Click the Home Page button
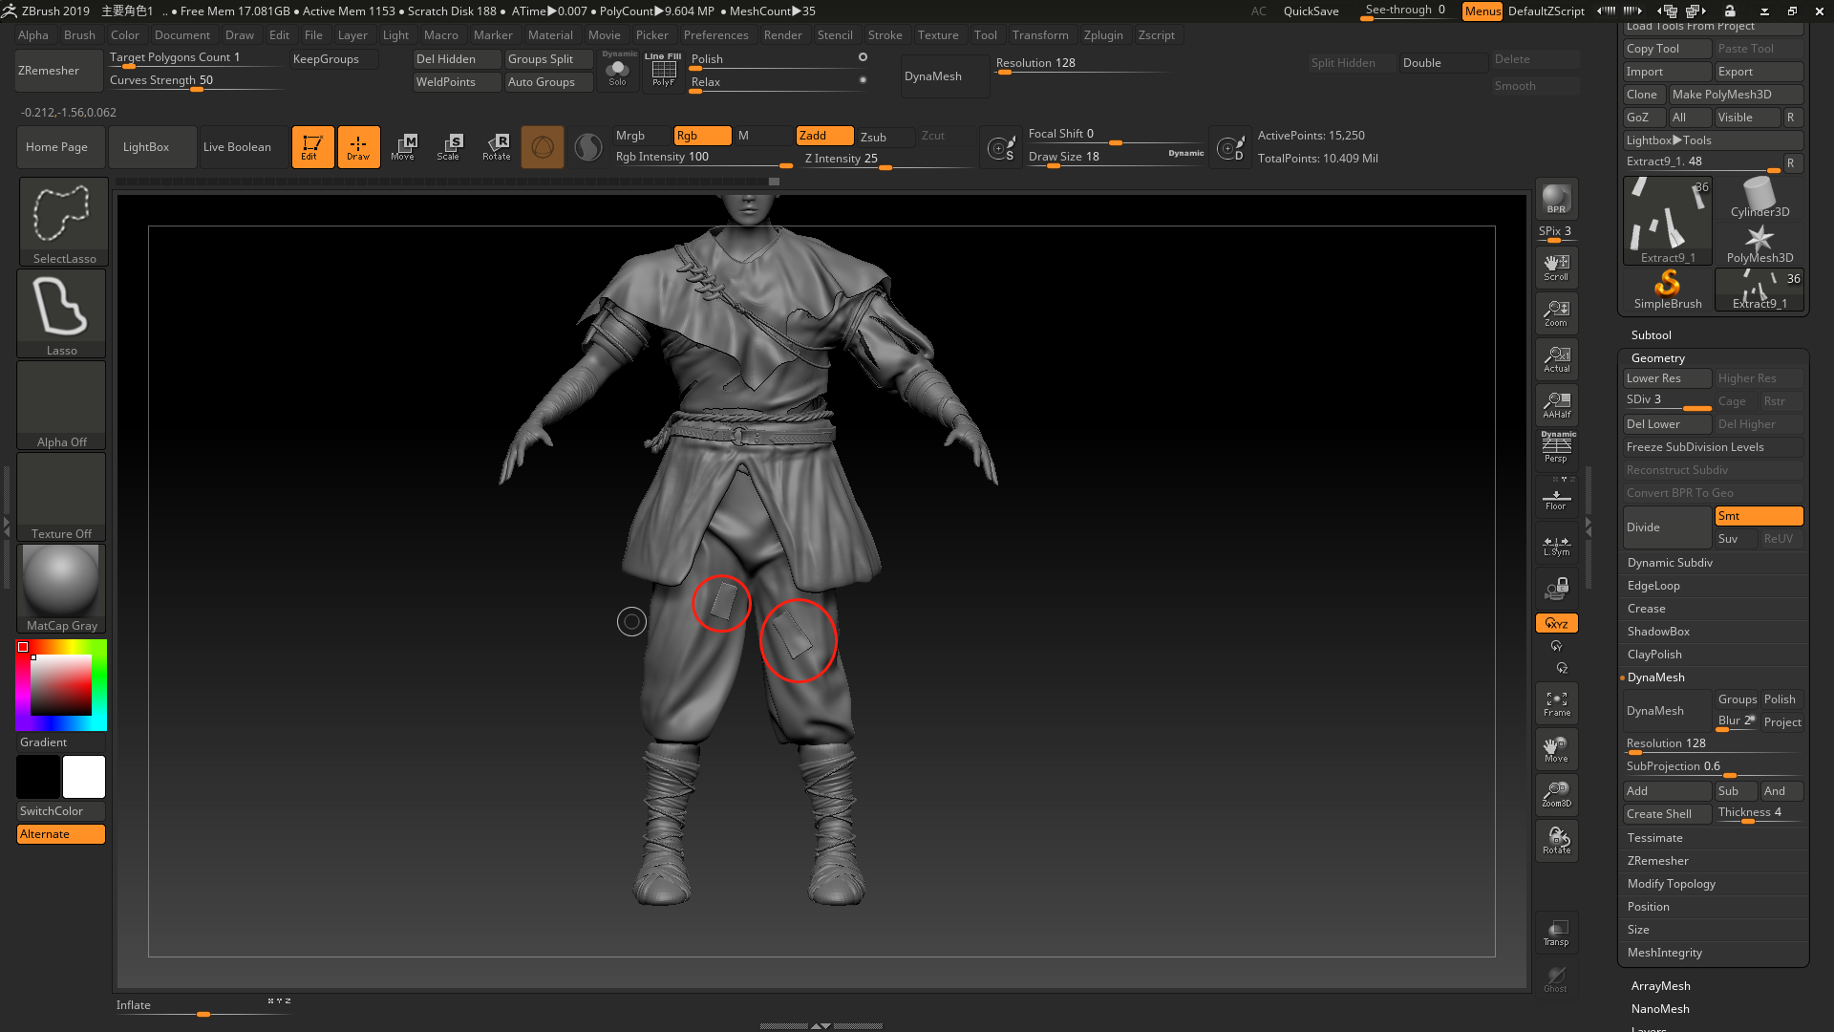 (60, 147)
